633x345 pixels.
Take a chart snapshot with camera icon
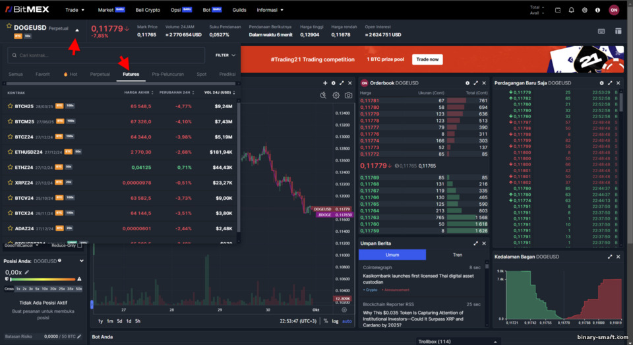348,96
